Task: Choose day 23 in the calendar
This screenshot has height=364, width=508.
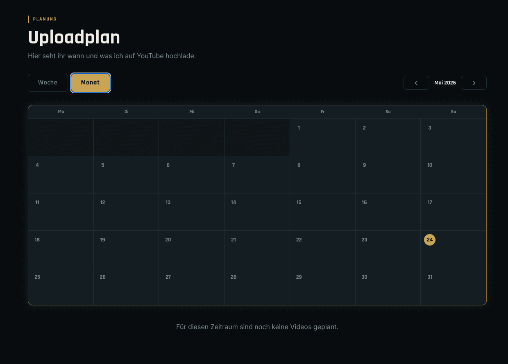Action: pyautogui.click(x=388, y=249)
